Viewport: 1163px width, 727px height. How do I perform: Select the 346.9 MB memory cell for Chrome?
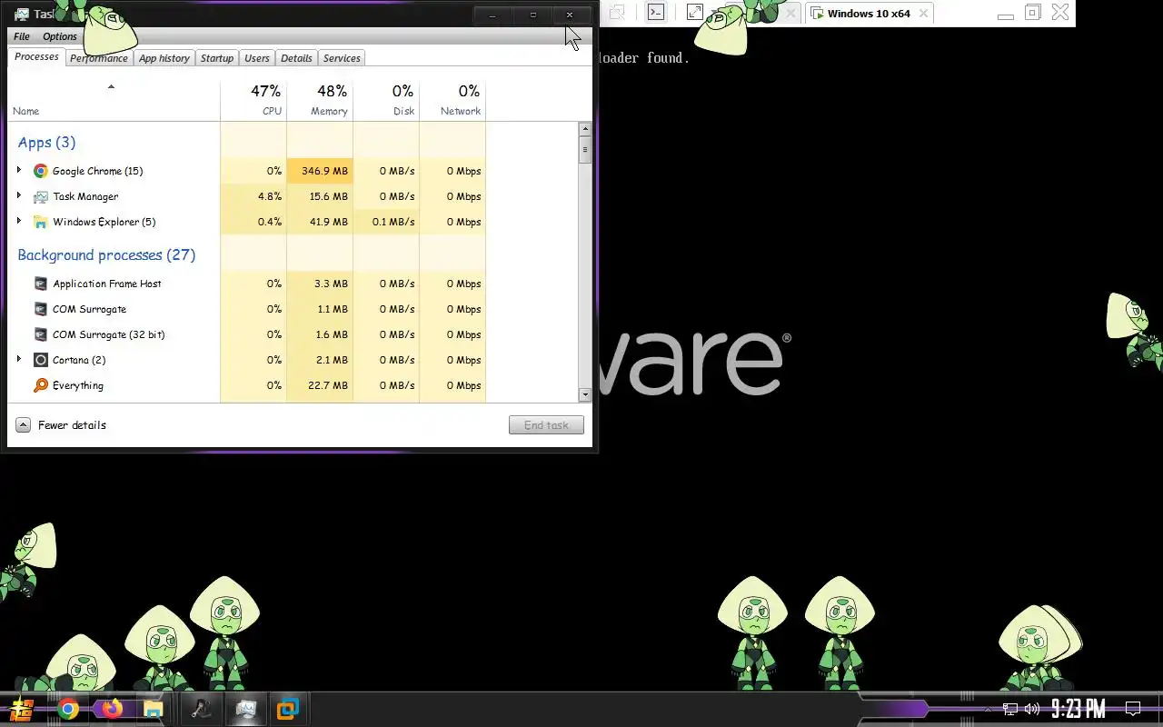point(320,171)
